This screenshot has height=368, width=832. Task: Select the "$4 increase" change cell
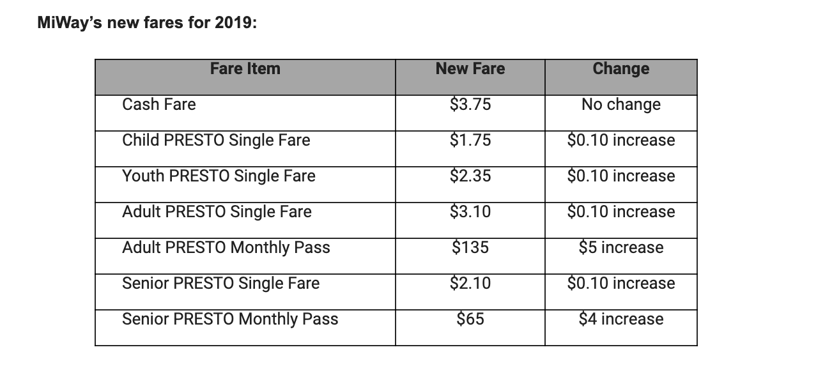point(620,319)
